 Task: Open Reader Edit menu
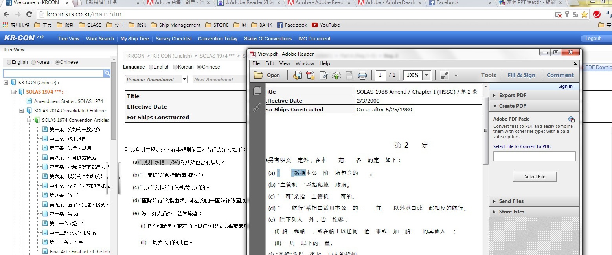pos(270,63)
